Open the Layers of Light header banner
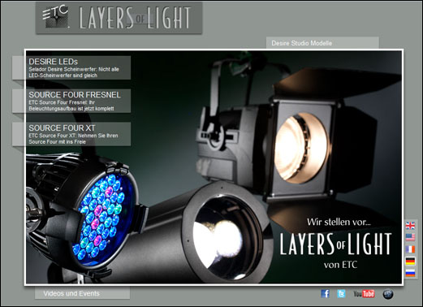The image size is (423, 307). pyautogui.click(x=119, y=18)
